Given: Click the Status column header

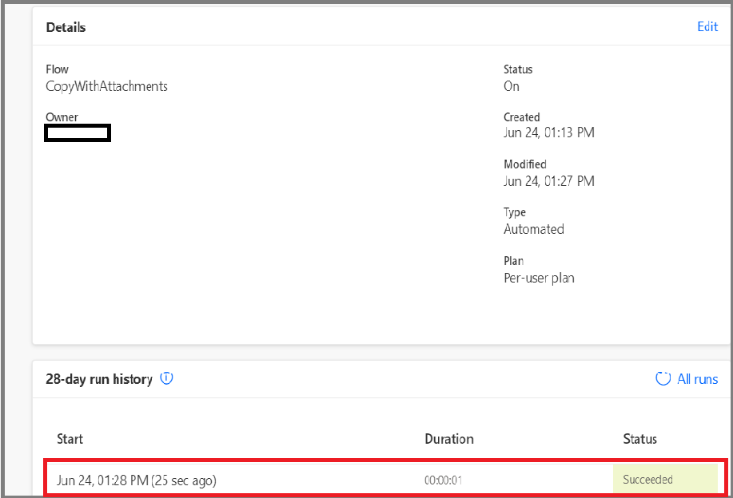Looking at the screenshot, I should [639, 439].
